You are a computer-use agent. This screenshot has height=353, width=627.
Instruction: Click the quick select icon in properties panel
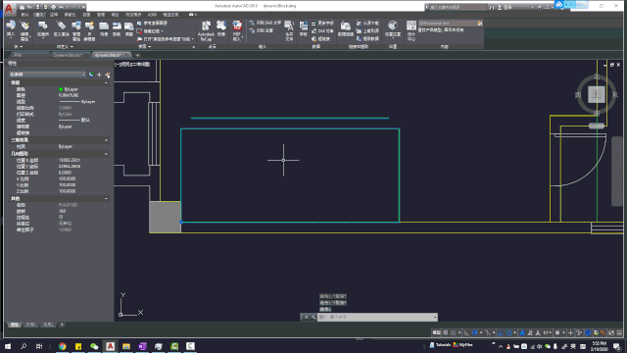pos(108,75)
